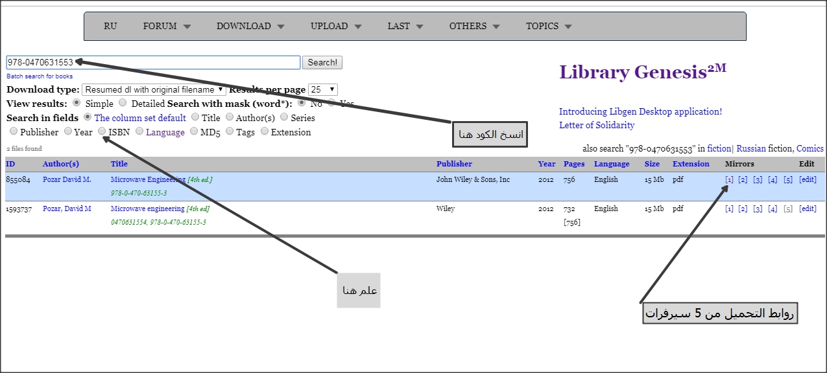Open mirror [2] for record 855084
Viewport: 827px width, 373px height.
743,179
